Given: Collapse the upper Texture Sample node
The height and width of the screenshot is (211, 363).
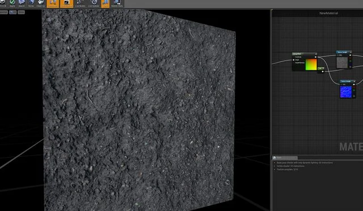Looking at the screenshot, I should coord(351,52).
